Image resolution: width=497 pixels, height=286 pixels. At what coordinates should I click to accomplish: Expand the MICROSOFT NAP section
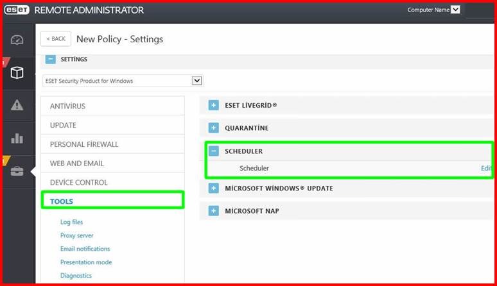pyautogui.click(x=214, y=211)
